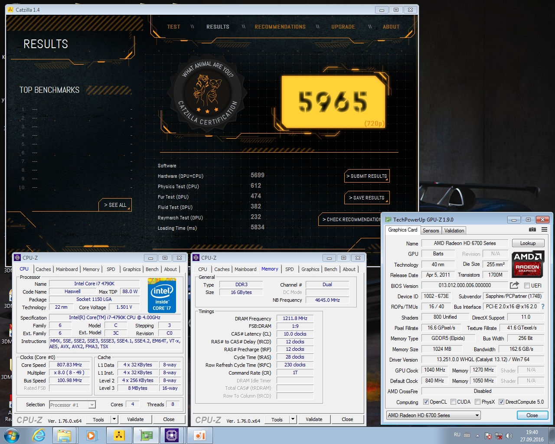Viewport: 555px width, 444px height.
Task: Click CHECK RECOMMENDATION button
Action: pyautogui.click(x=349, y=219)
